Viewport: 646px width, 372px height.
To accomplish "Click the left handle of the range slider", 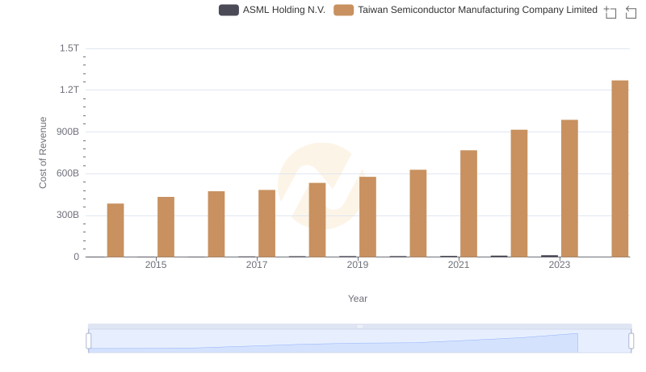I will point(89,341).
